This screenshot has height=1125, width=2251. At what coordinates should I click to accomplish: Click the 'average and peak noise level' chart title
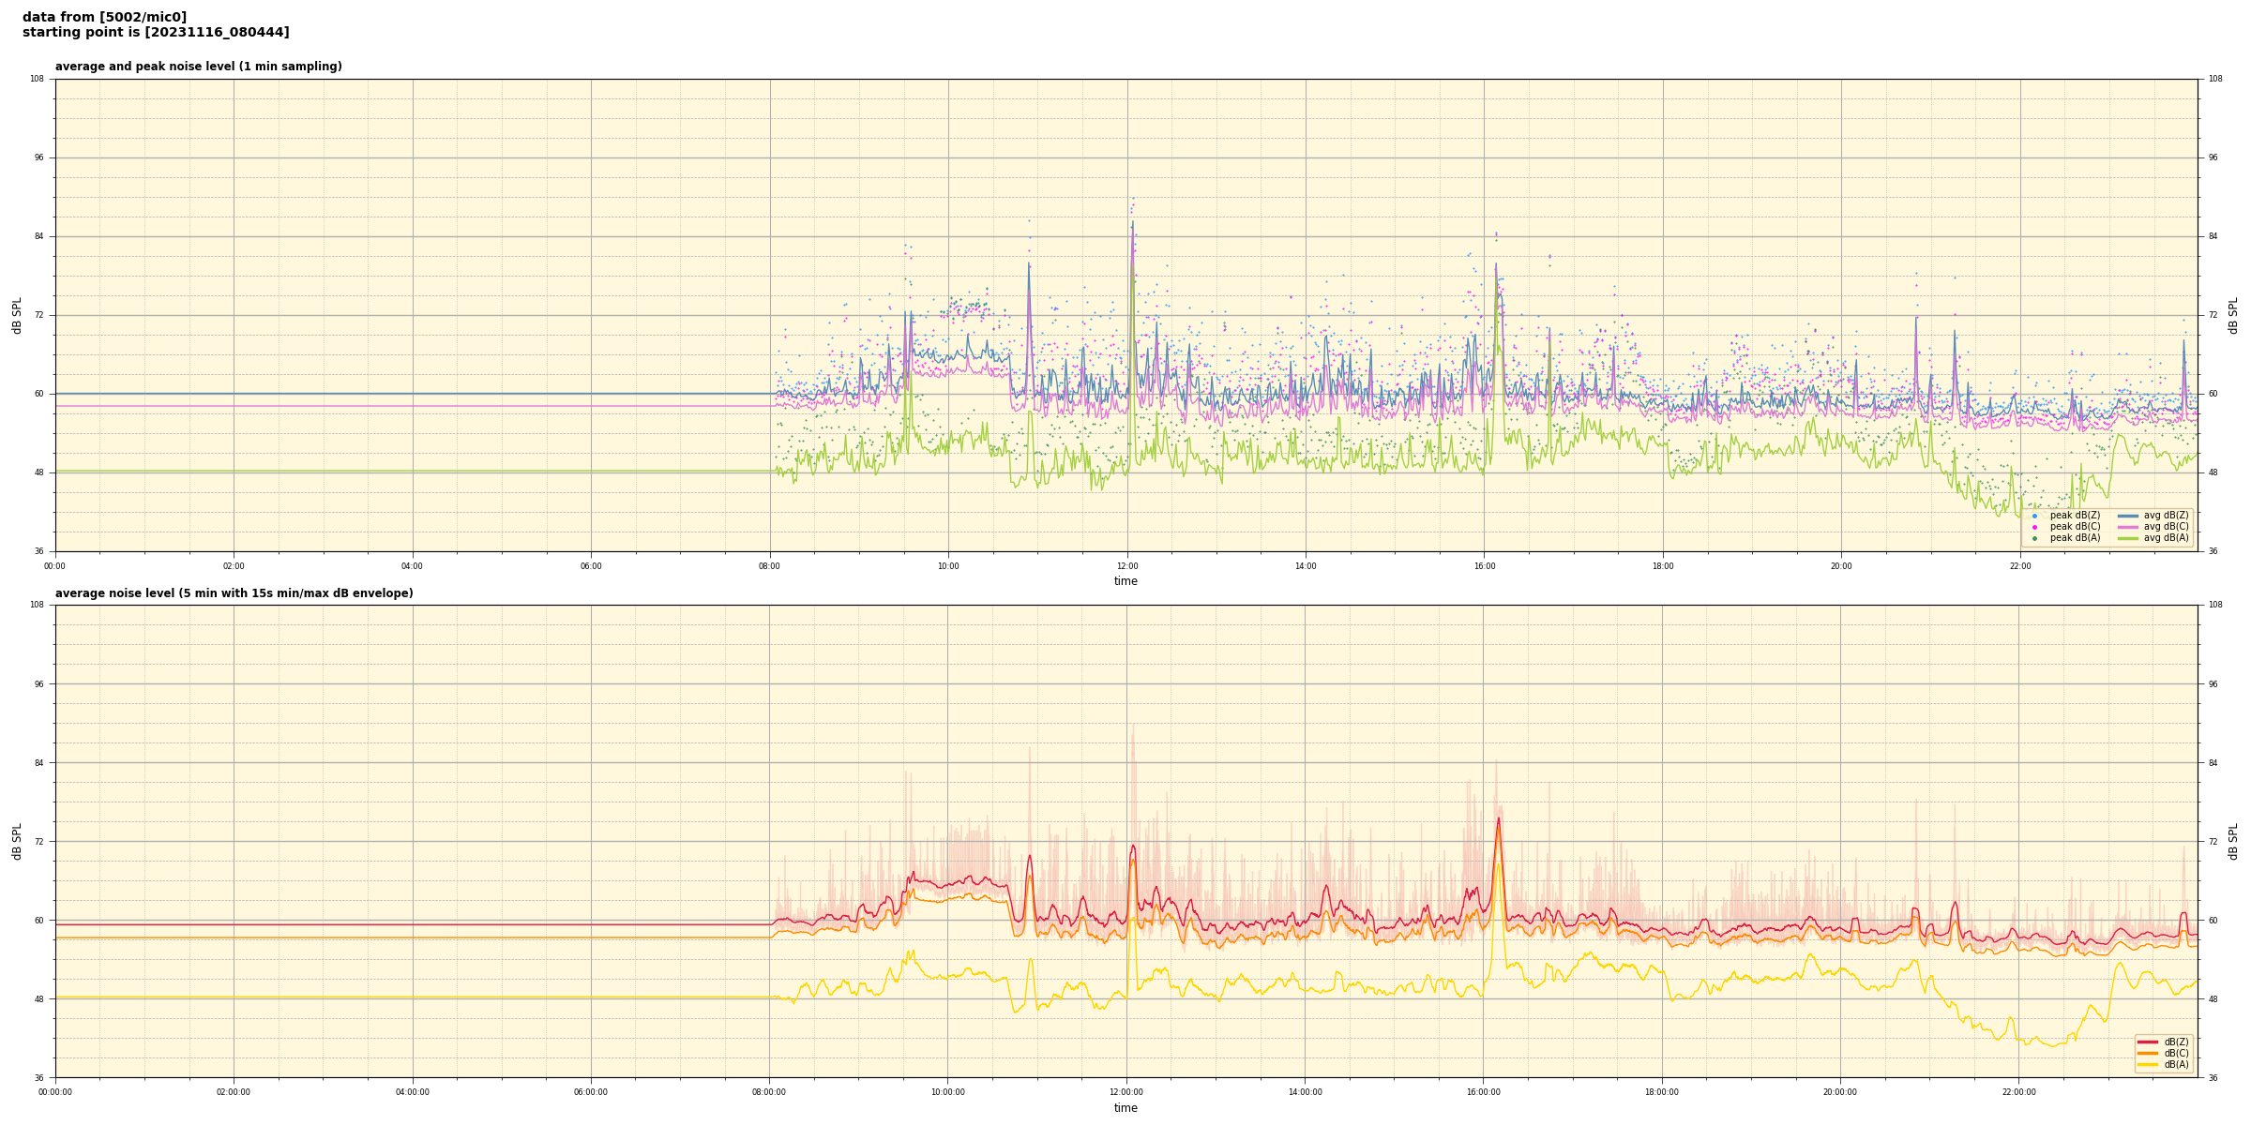point(198,67)
